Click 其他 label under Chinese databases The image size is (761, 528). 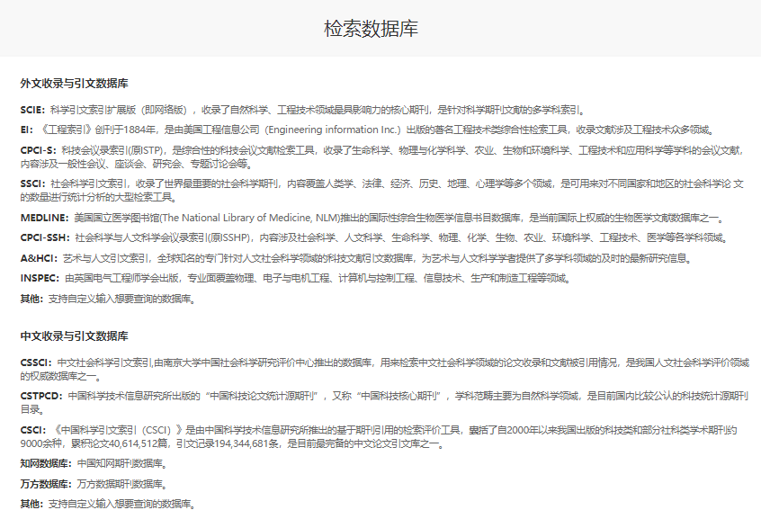(x=32, y=505)
